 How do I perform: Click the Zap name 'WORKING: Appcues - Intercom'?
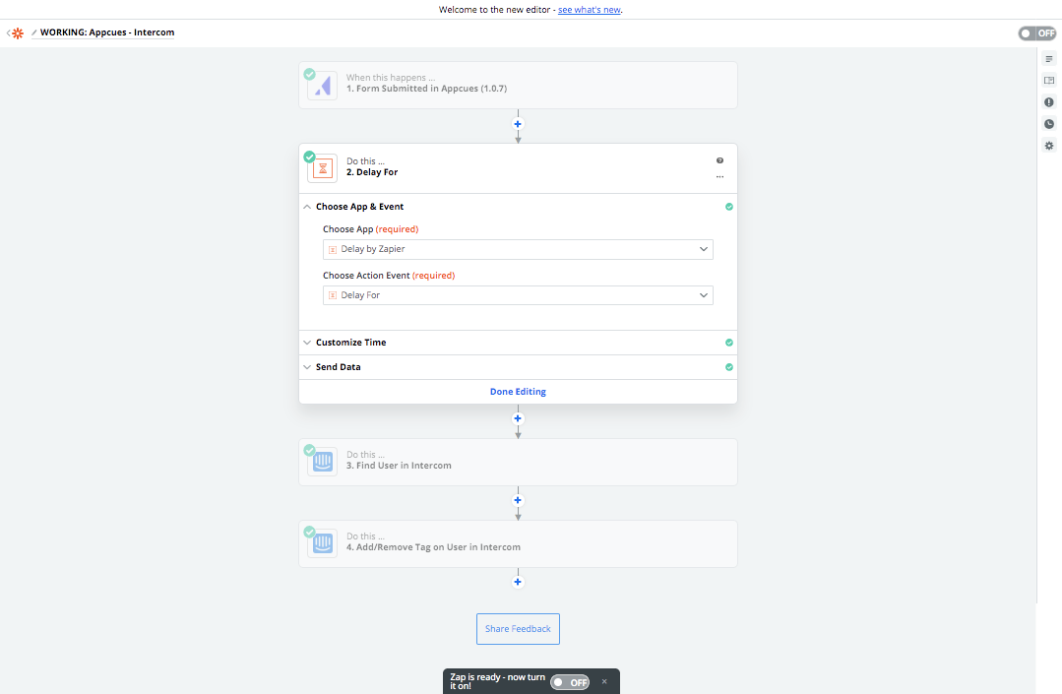tap(107, 32)
